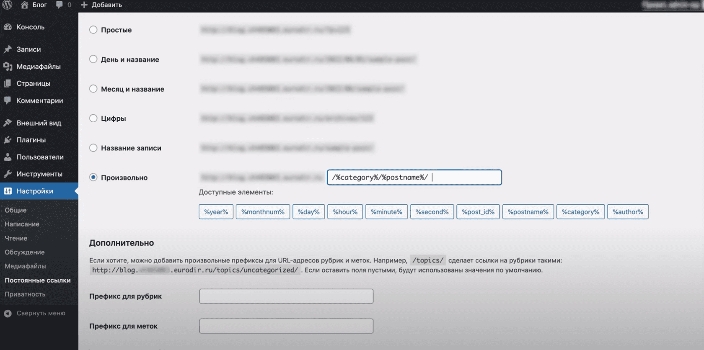
Task: Click the pin icon for Записи
Action: [x=8, y=49]
